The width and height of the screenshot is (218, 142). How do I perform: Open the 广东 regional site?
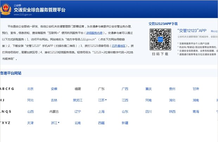coord(101,89)
